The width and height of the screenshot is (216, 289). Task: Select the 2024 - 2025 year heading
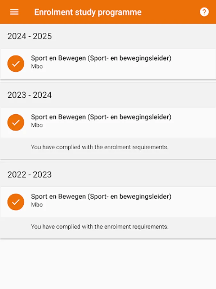click(29, 36)
